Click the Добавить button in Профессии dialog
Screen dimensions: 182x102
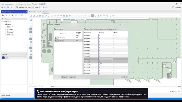(65, 77)
